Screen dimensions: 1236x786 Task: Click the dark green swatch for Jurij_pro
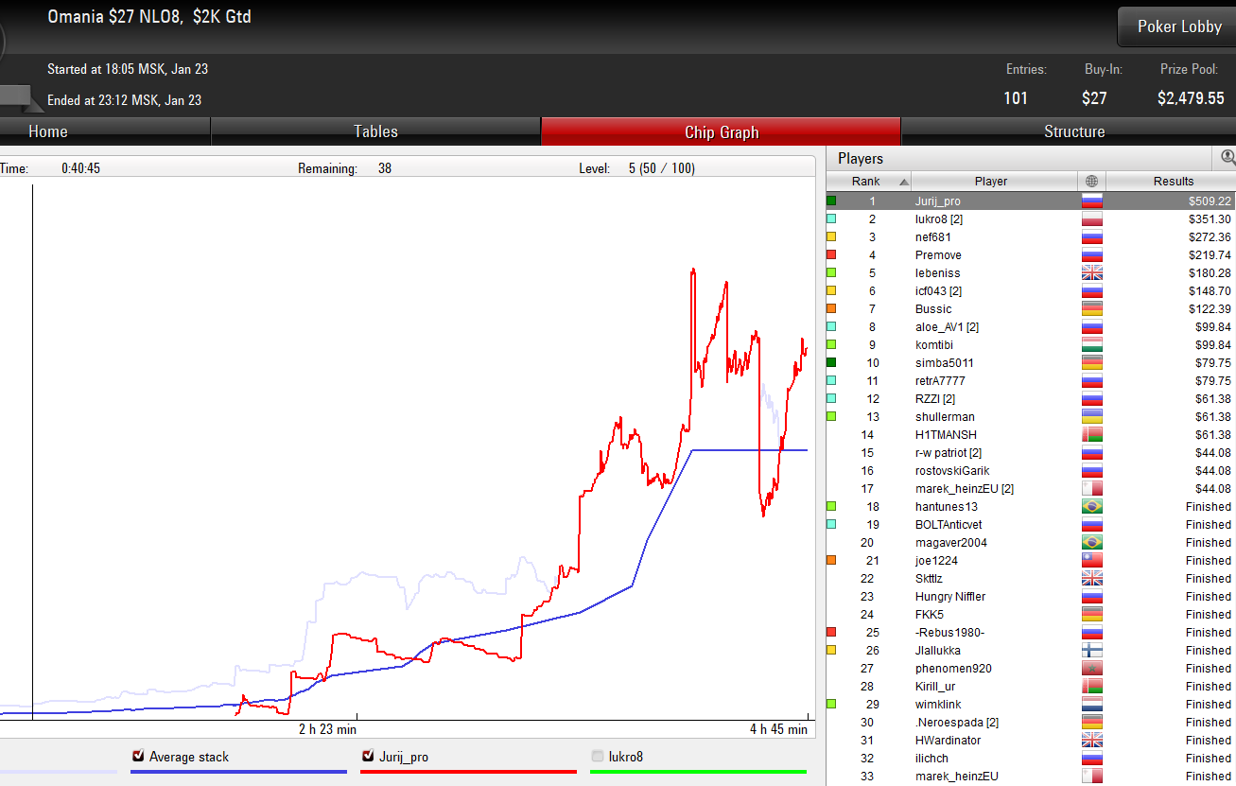[x=831, y=201]
